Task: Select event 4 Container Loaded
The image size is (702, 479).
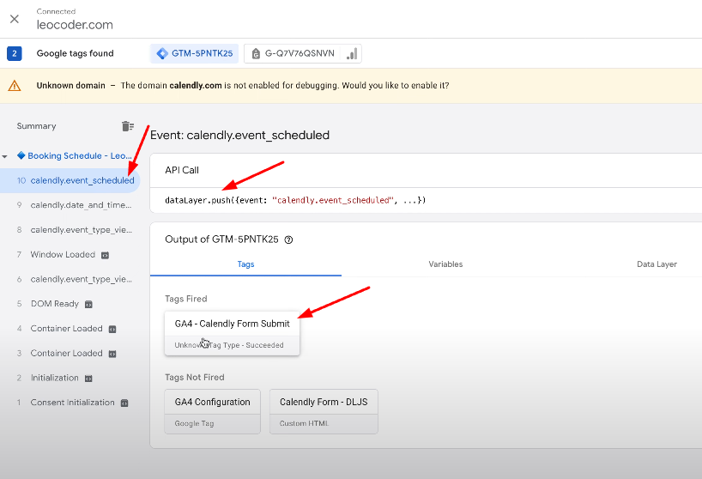Action: click(x=70, y=329)
